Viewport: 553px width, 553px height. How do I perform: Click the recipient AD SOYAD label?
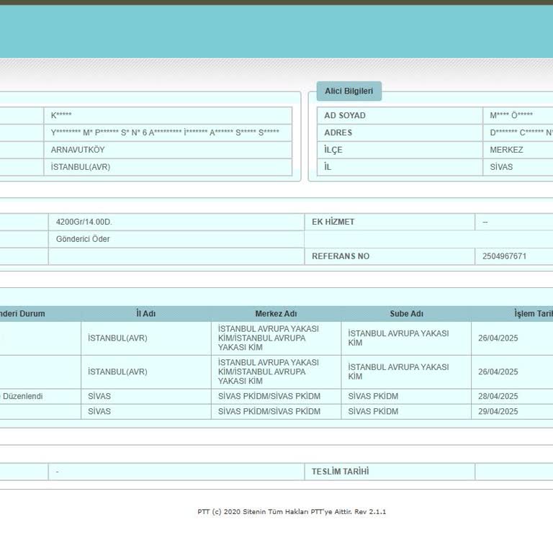[345, 115]
